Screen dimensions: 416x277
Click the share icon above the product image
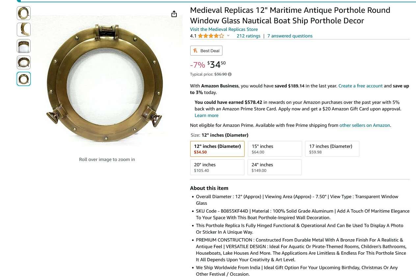point(174,14)
